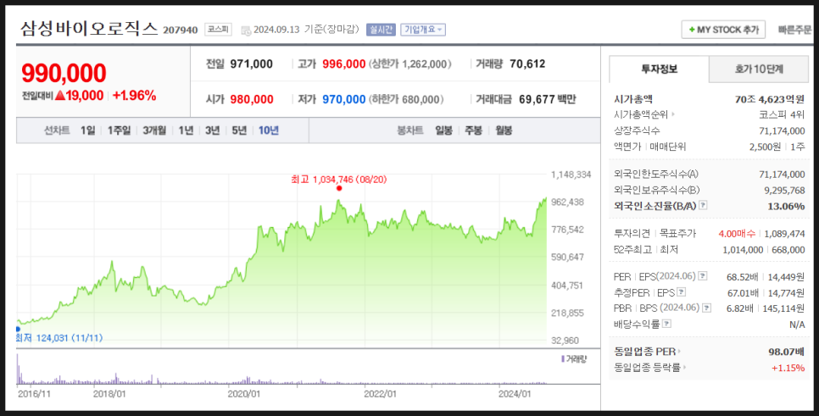
Task: Select the 3개월 line chart range
Action: [154, 130]
